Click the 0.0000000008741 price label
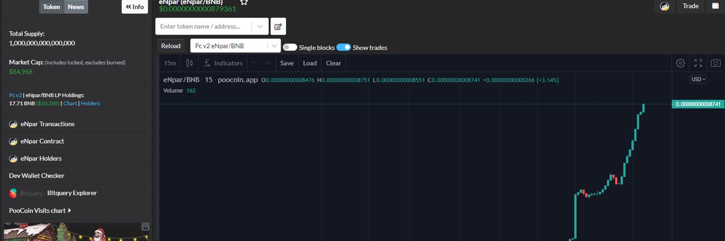The height and width of the screenshot is (241, 725). 698,104
